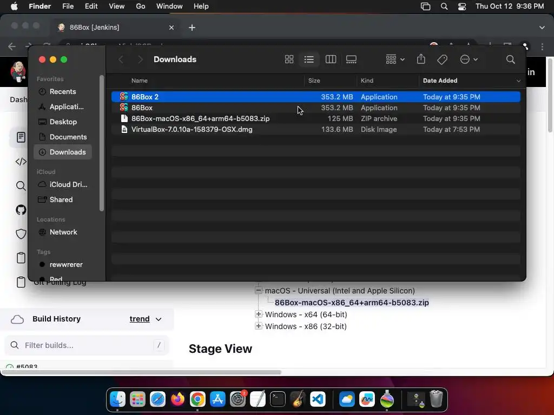Viewport: 554px width, 415px height.
Task: Open a new browser tab
Action: (x=192, y=28)
